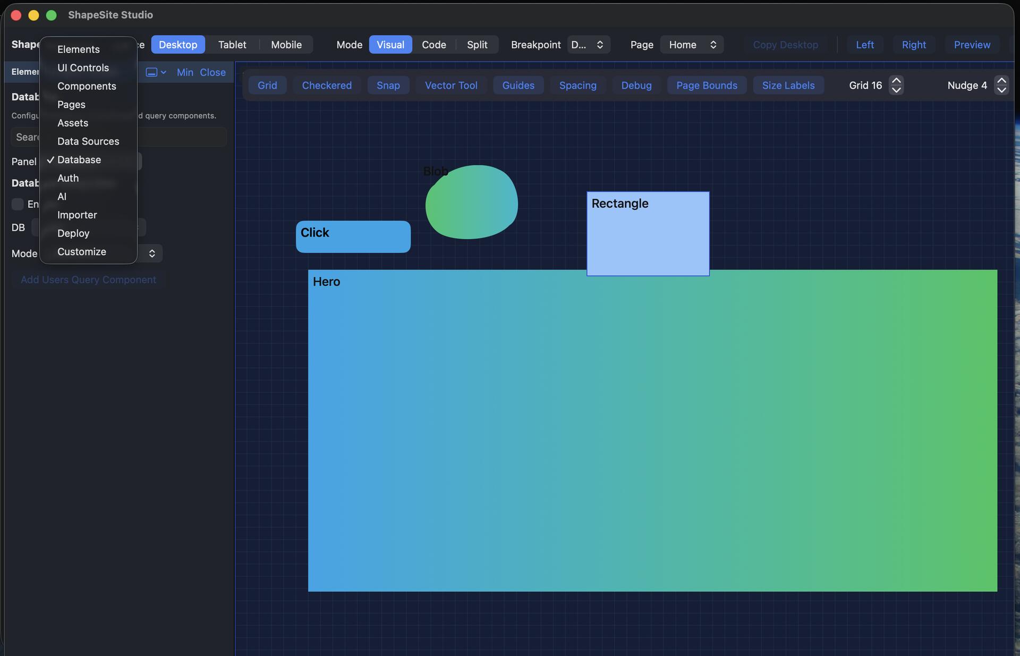Enable Debug mode on the canvas
The image size is (1020, 656).
[636, 85]
